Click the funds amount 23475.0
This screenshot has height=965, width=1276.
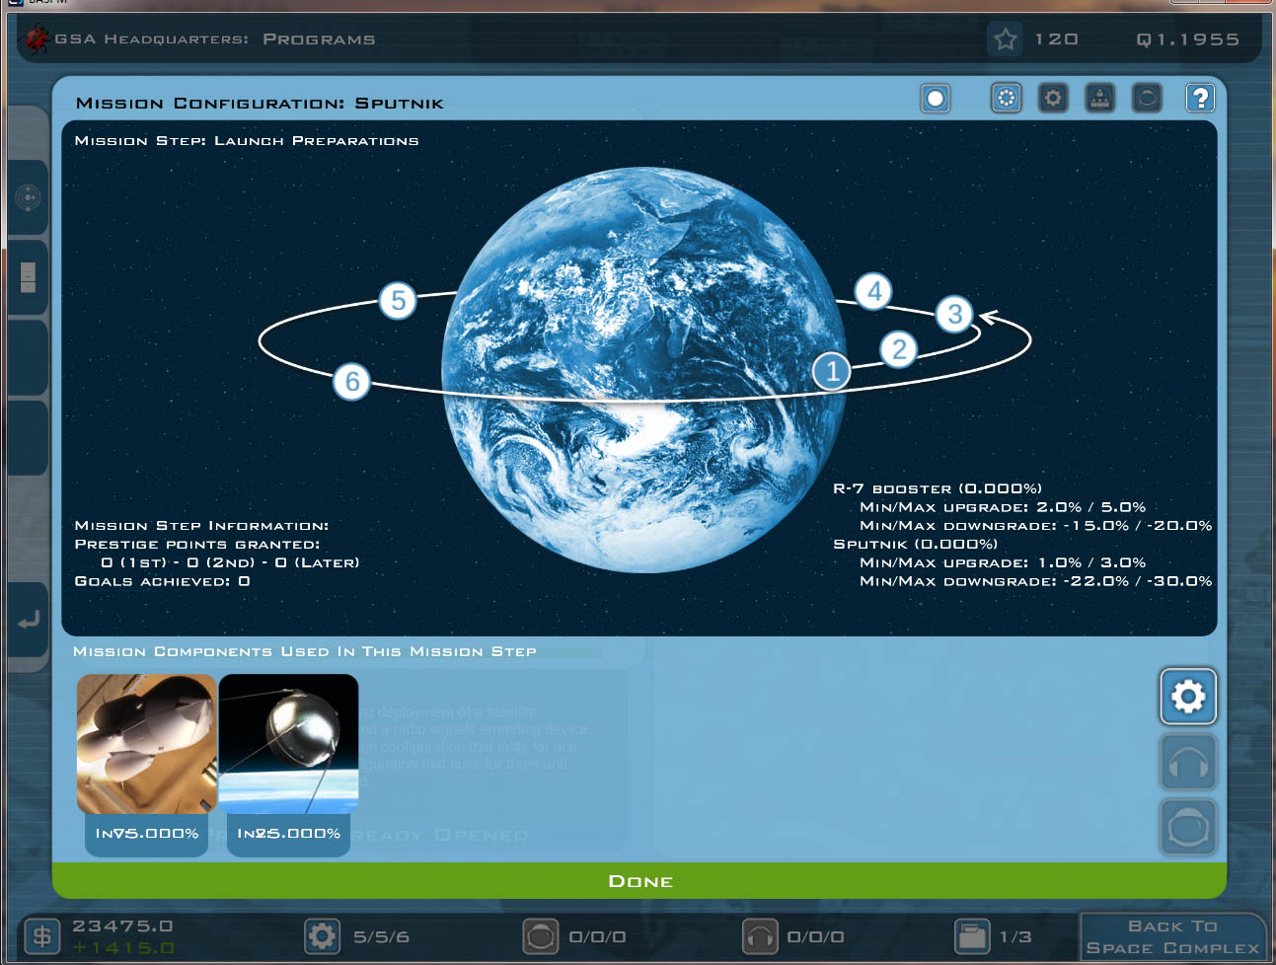point(122,926)
